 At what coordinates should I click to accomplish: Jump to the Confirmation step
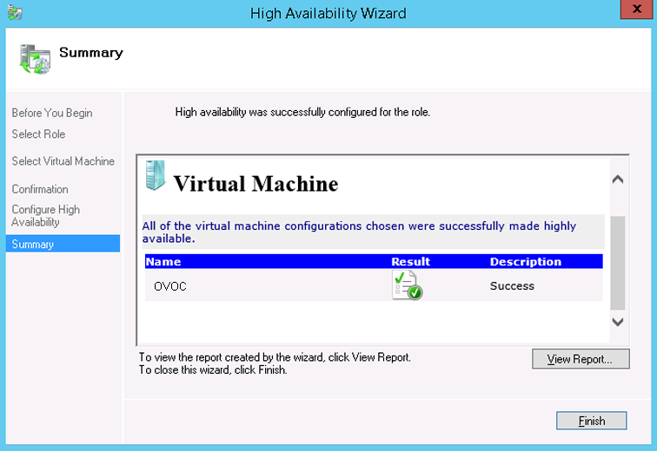pyautogui.click(x=40, y=189)
